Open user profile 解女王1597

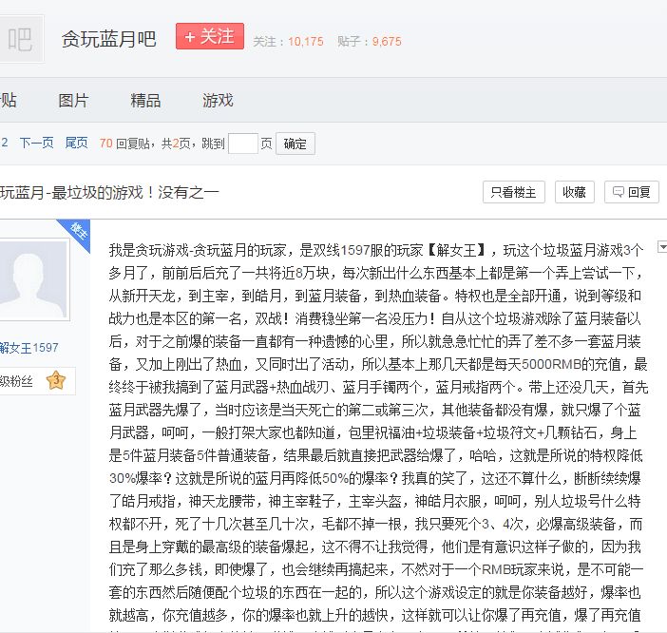29,348
